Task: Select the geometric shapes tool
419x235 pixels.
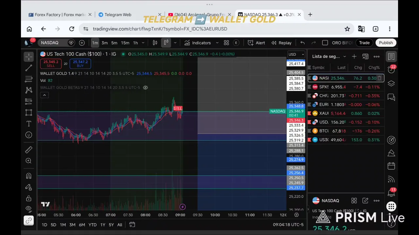Action: tap(29, 113)
